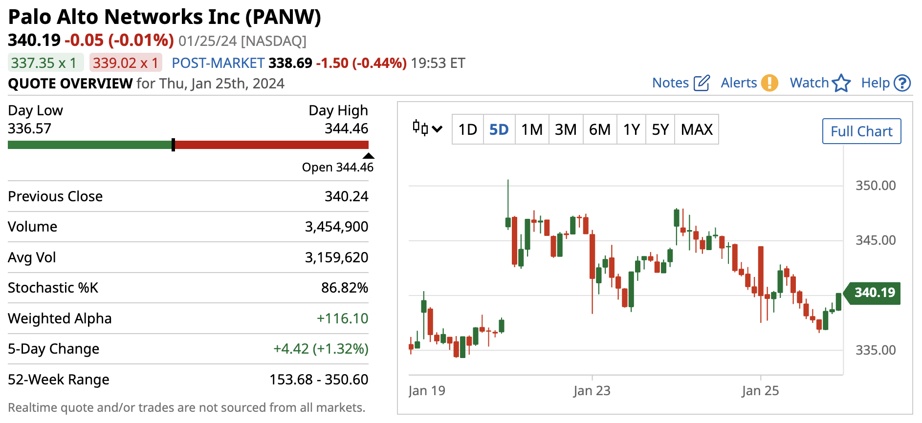The width and height of the screenshot is (922, 423).
Task: Click the Open price triangle marker
Action: (368, 156)
